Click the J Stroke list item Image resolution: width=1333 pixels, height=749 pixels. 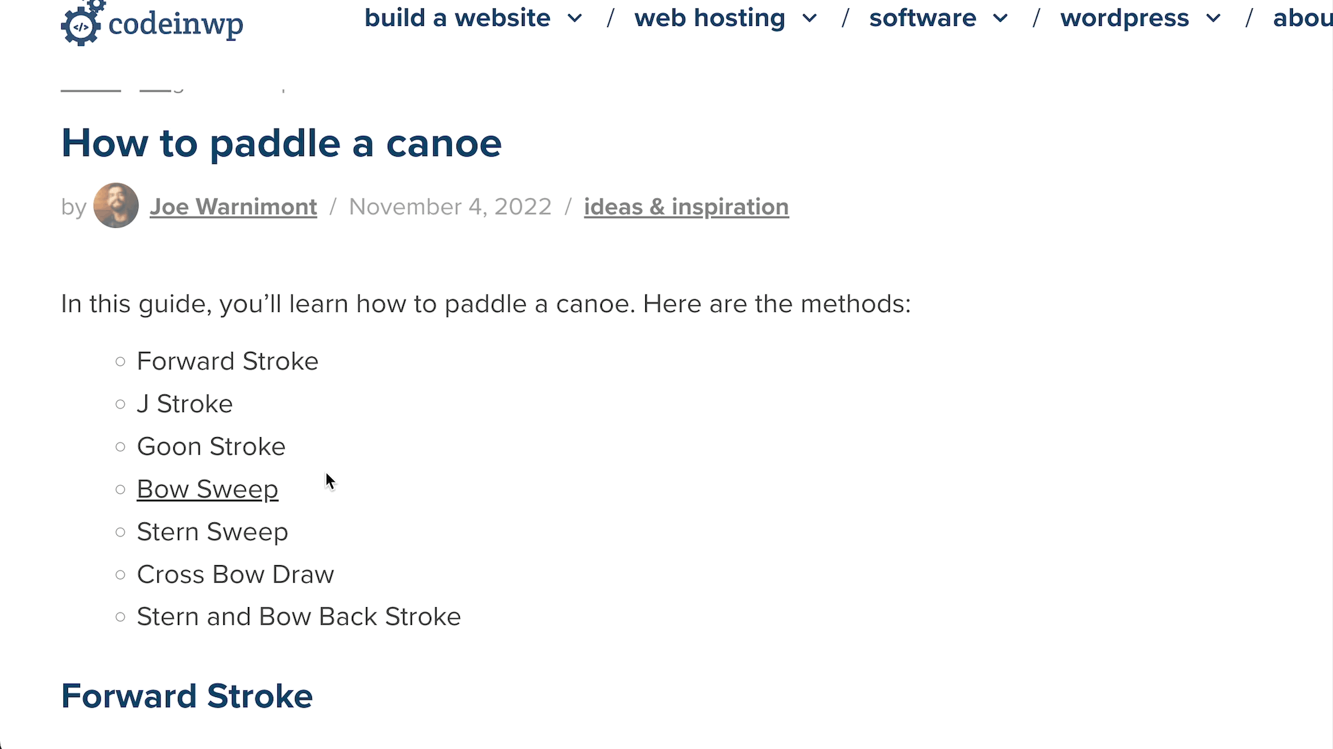click(x=183, y=403)
